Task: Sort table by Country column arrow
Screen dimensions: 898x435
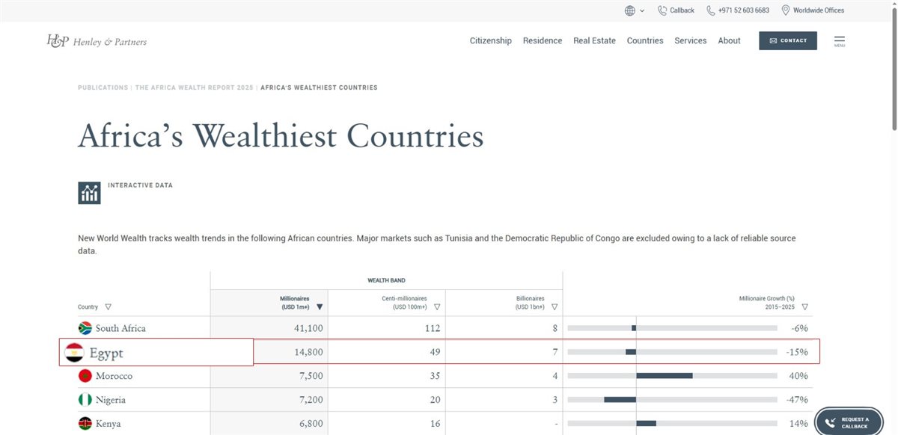Action: click(109, 306)
